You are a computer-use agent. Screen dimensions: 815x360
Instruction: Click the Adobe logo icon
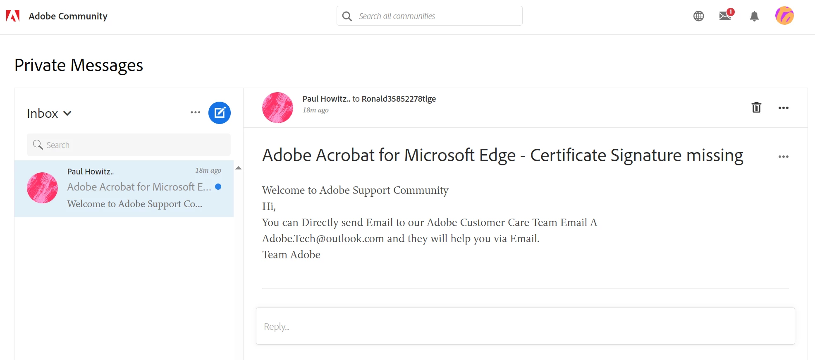13,16
